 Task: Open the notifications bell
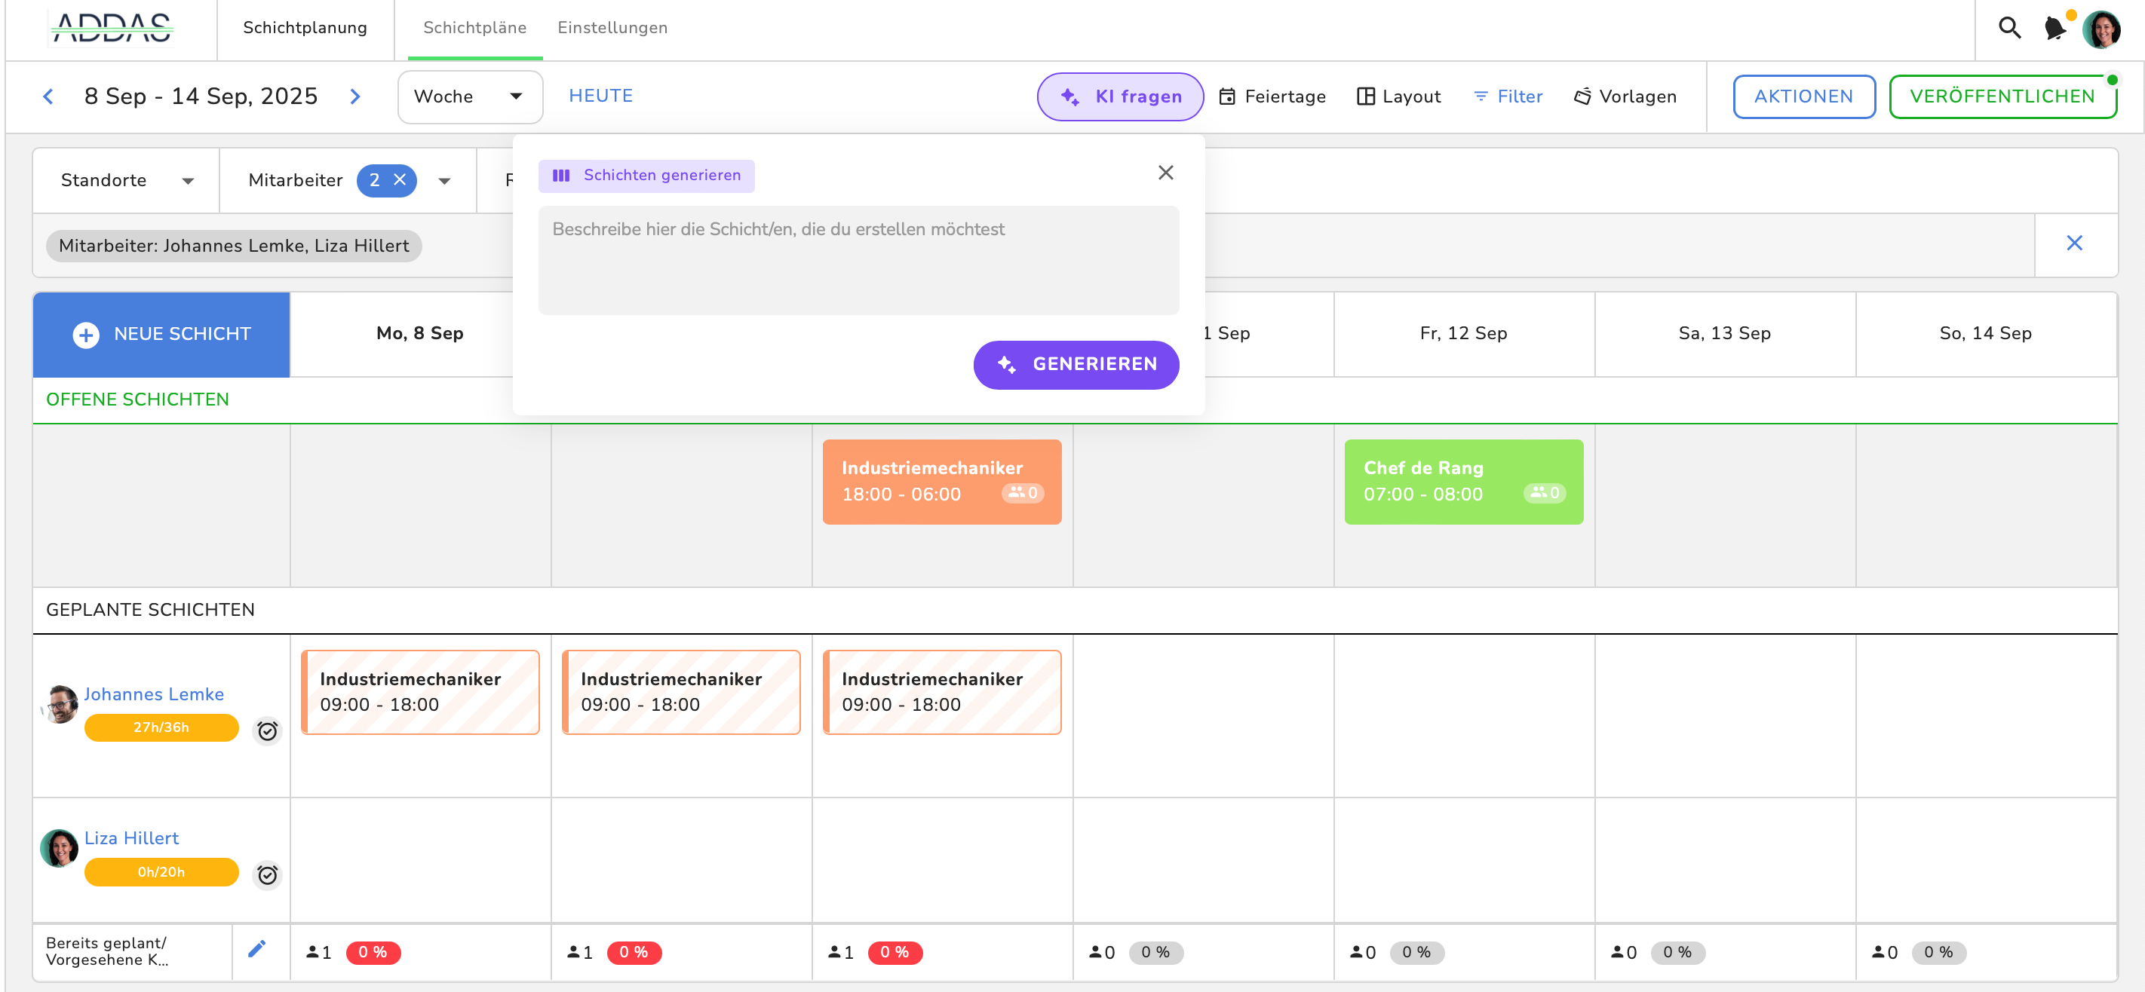(x=2054, y=29)
